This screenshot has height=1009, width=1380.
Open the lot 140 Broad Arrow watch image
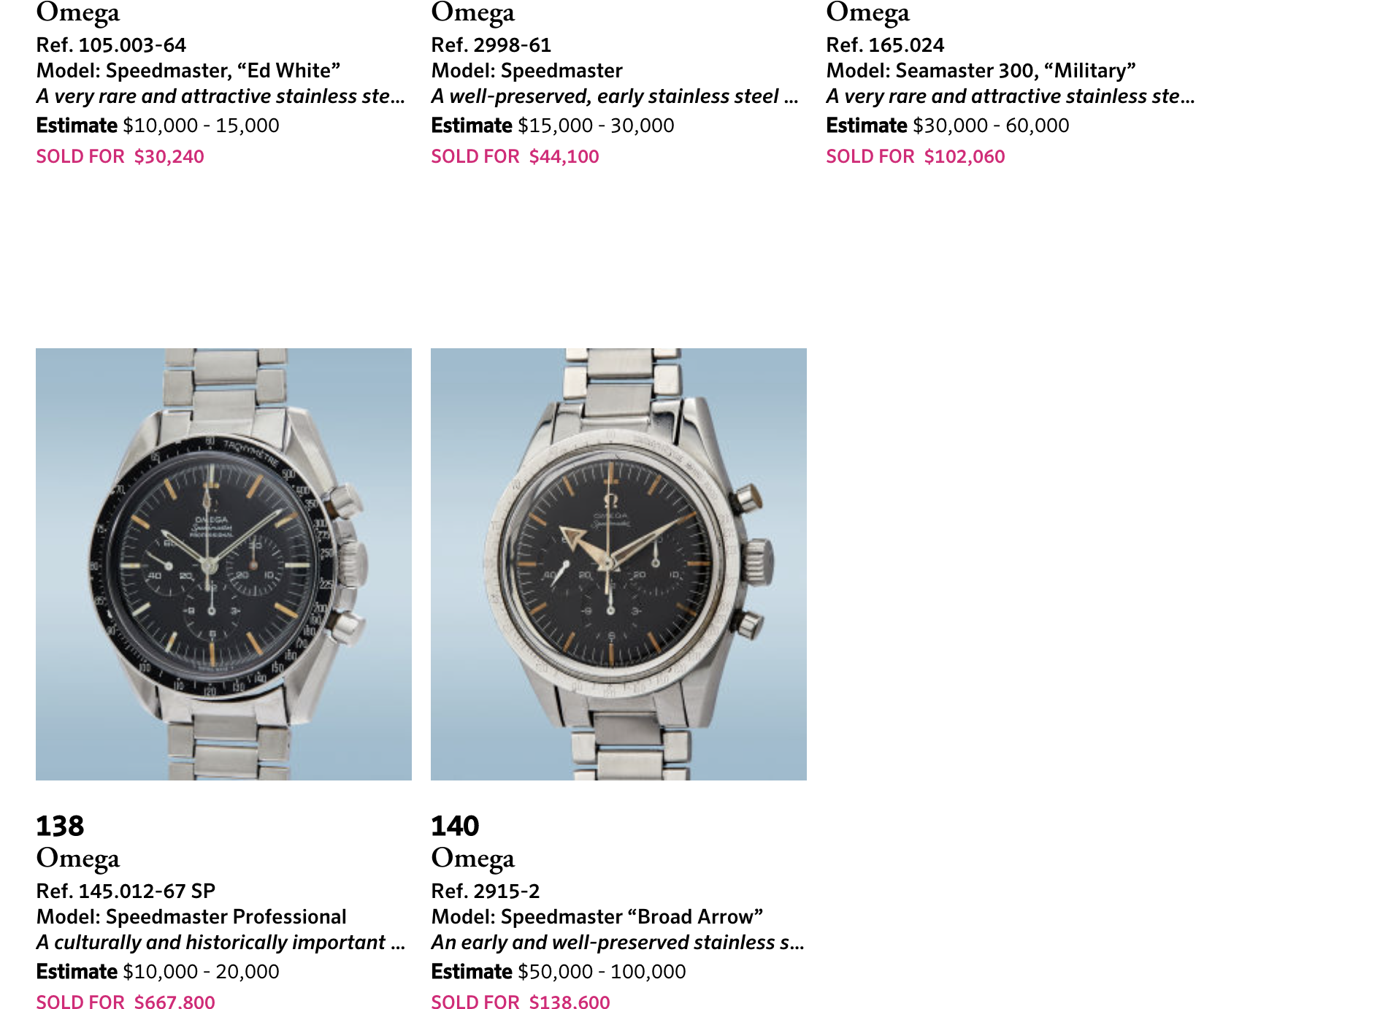point(618,564)
